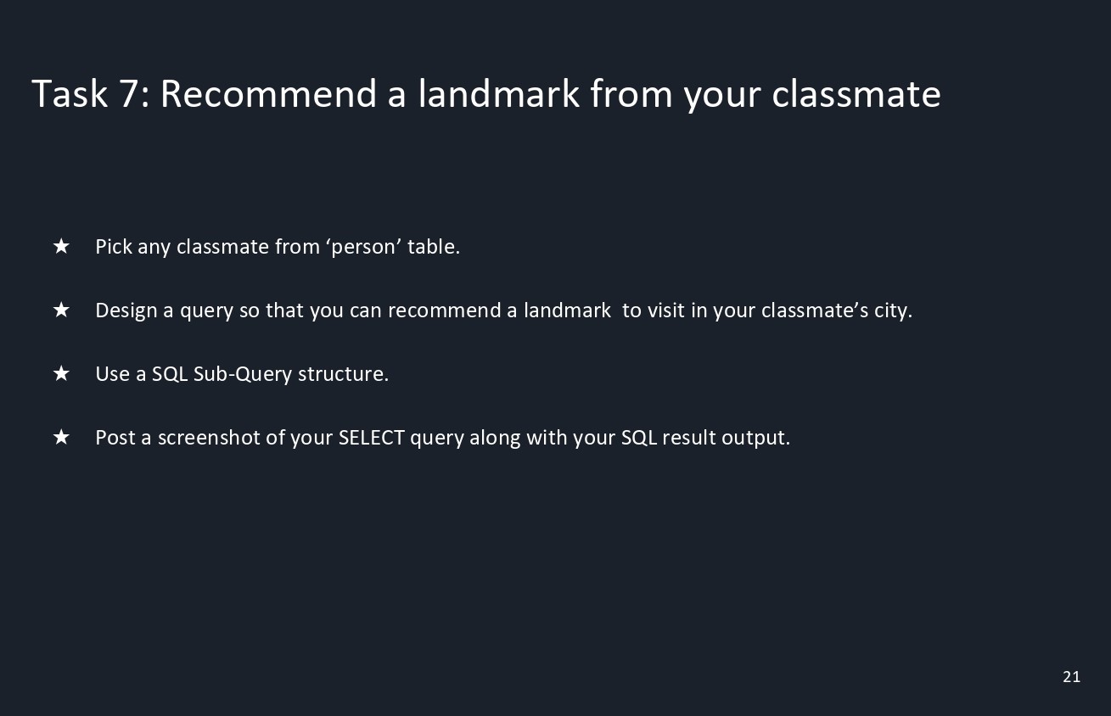Click the word 'table.' ending the first bullet
This screenshot has height=716, width=1111.
tap(434, 247)
